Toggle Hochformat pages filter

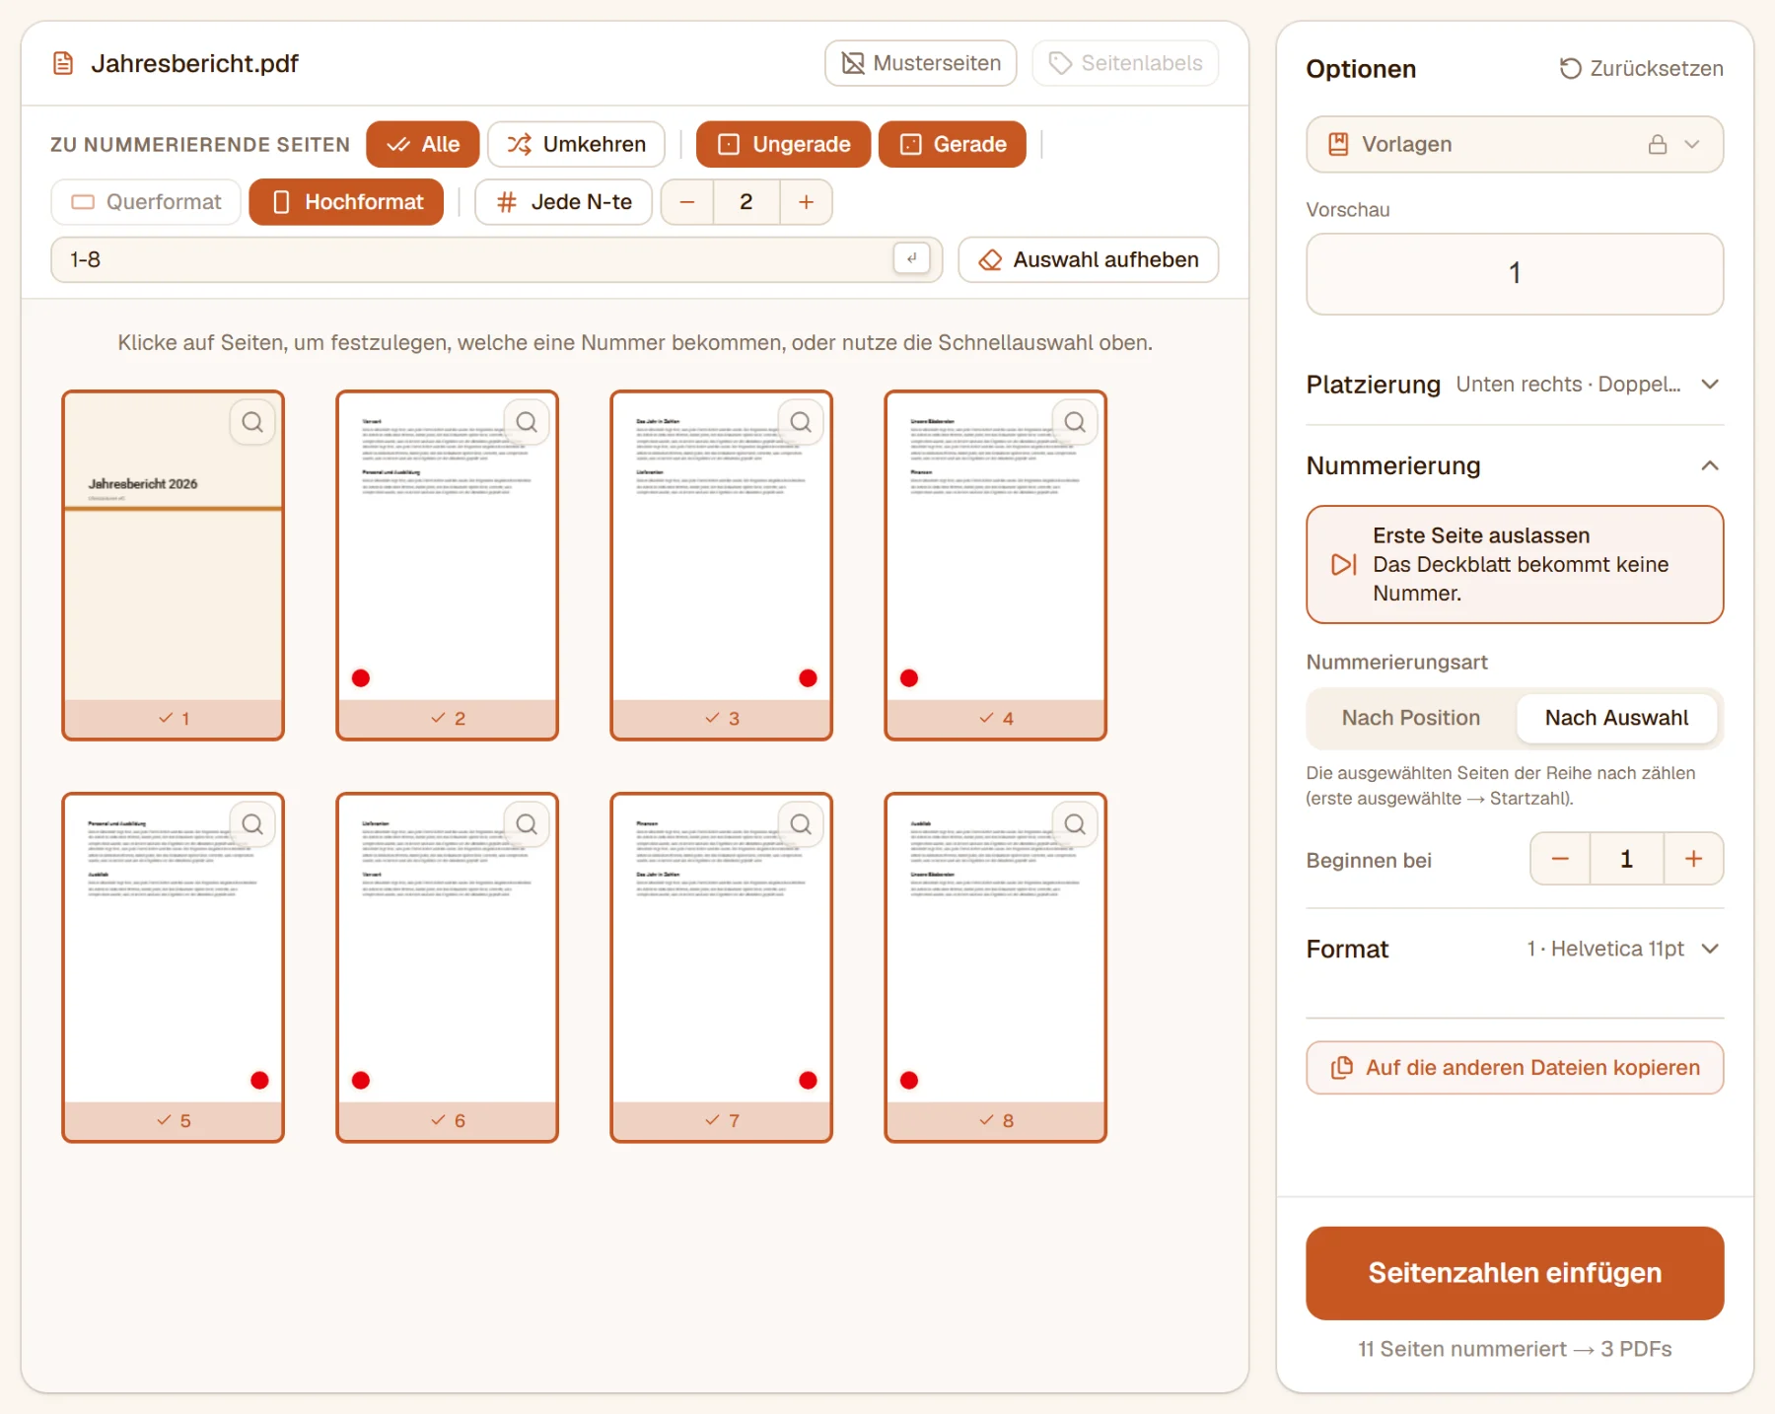[x=346, y=202]
